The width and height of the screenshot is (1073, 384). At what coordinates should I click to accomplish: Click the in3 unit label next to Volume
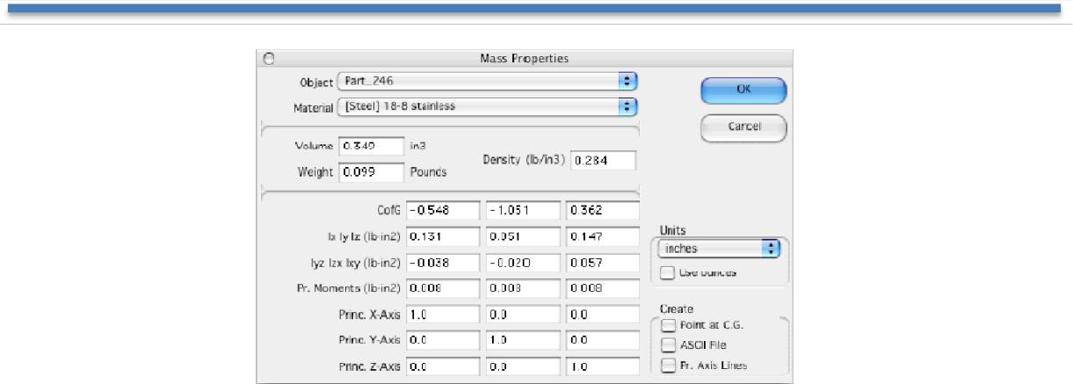417,147
